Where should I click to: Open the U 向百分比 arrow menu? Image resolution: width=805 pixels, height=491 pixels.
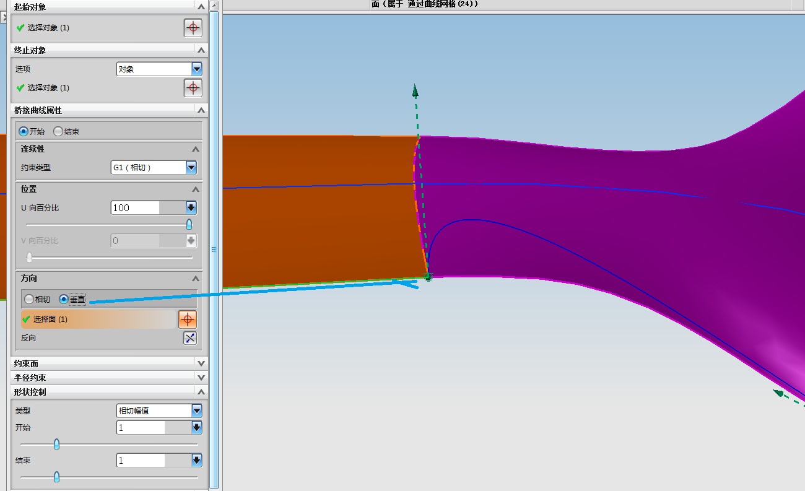point(191,207)
